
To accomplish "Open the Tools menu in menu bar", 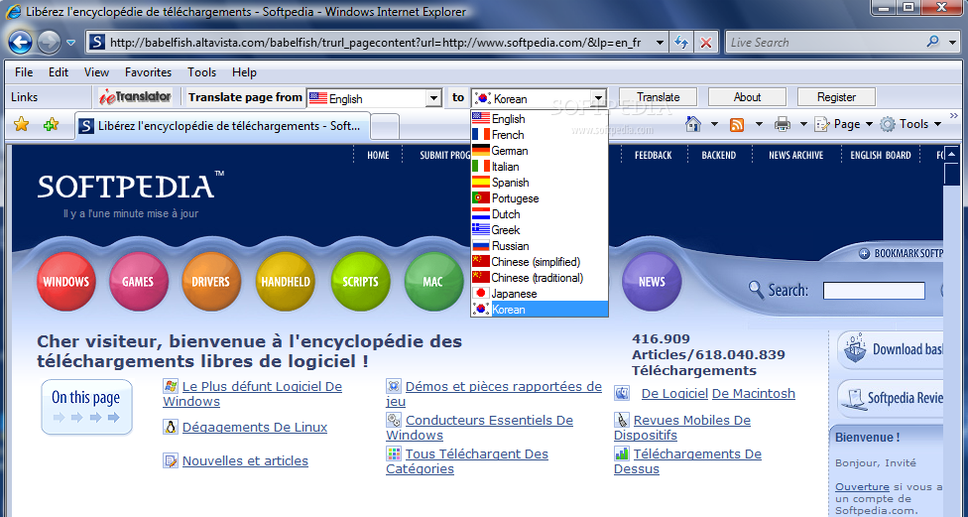I will [202, 72].
